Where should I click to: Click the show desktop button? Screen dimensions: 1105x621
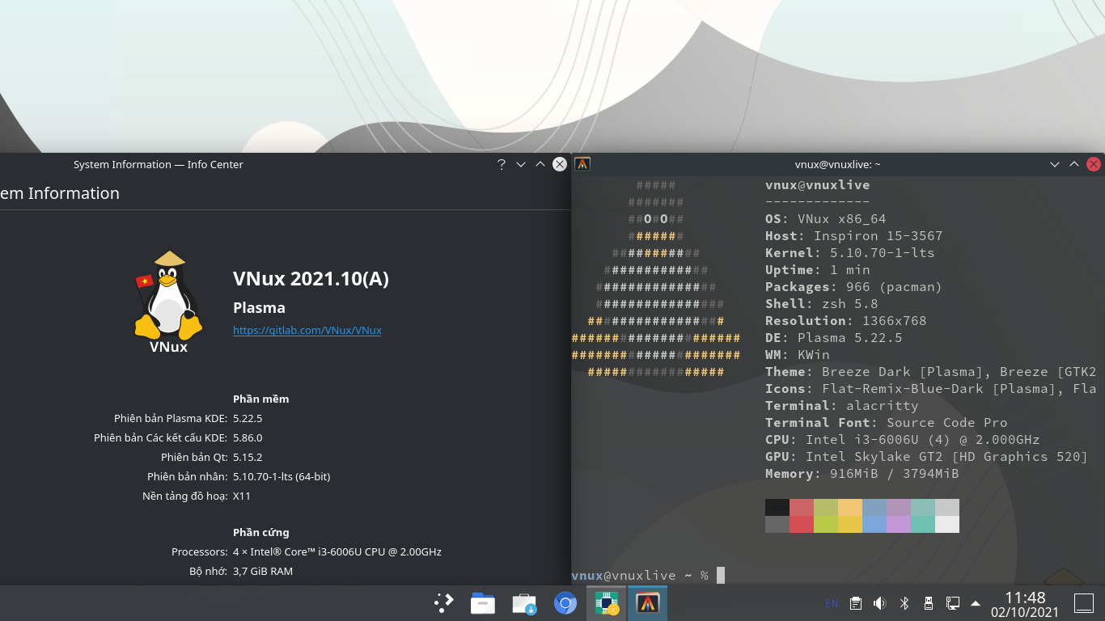point(1083,603)
